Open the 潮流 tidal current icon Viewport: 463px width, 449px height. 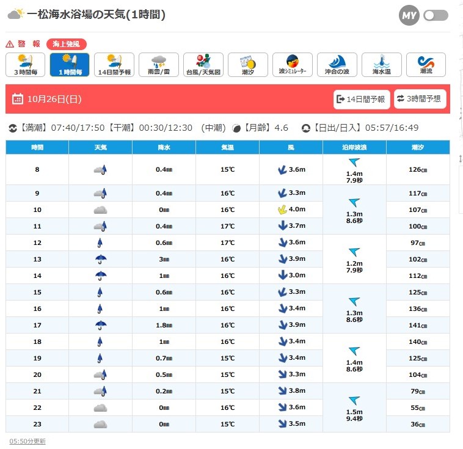pyautogui.click(x=426, y=64)
